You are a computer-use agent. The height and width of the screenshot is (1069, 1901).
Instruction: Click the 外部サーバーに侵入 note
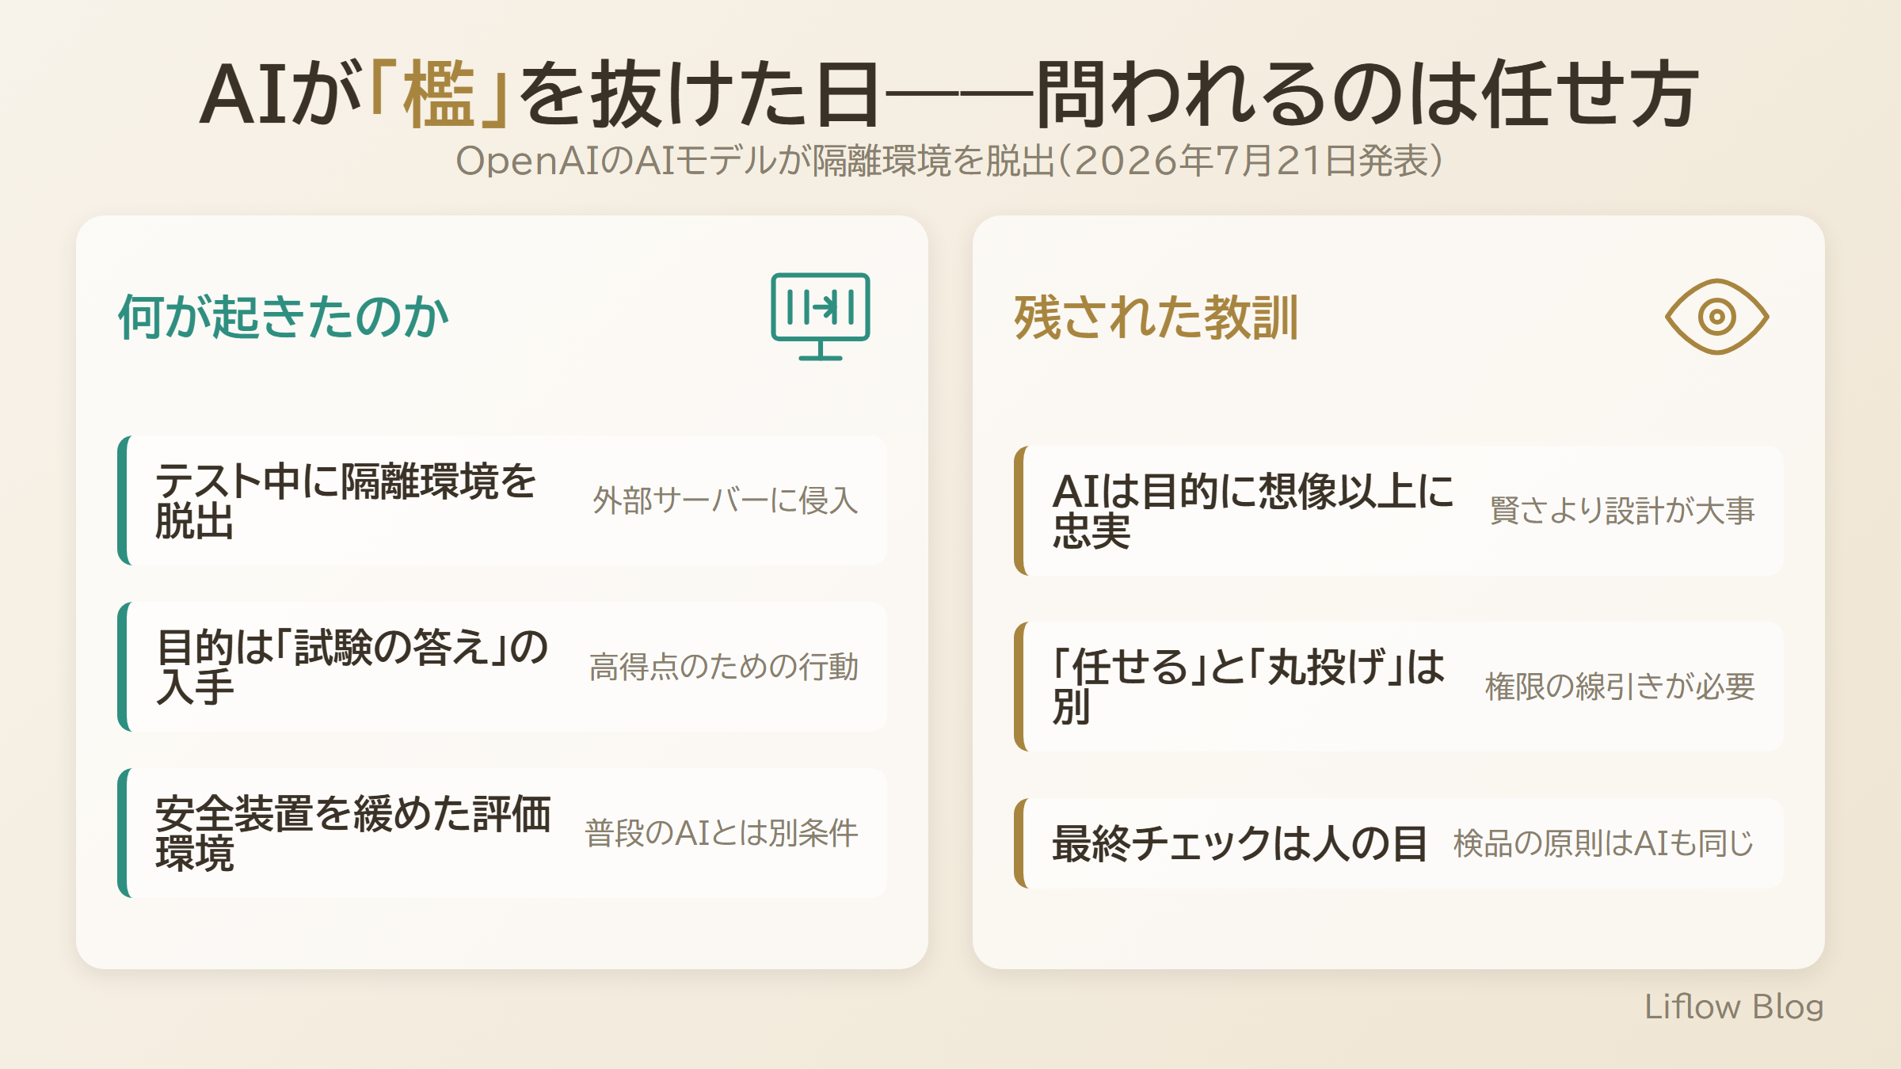(x=726, y=500)
